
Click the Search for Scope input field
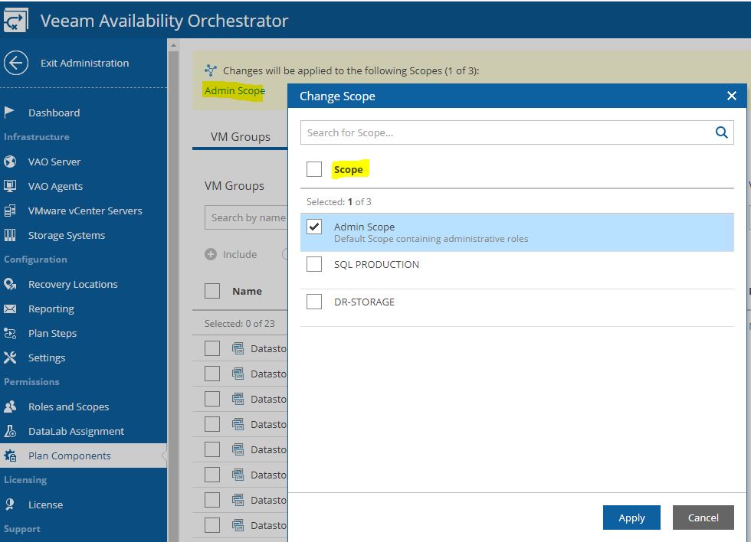tap(507, 132)
